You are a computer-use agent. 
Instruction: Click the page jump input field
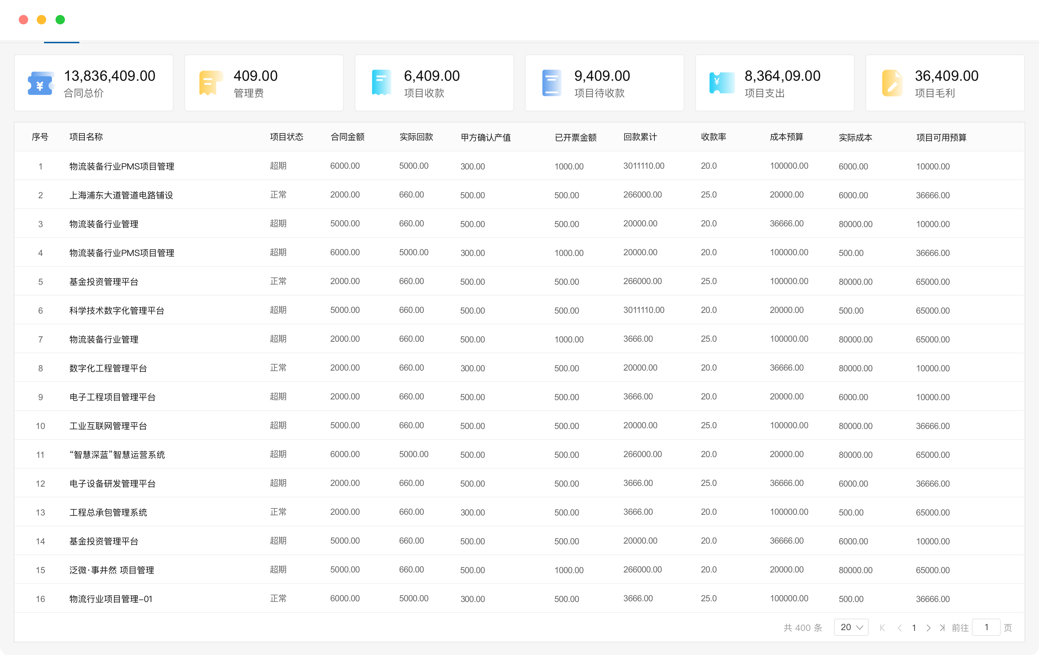point(986,627)
